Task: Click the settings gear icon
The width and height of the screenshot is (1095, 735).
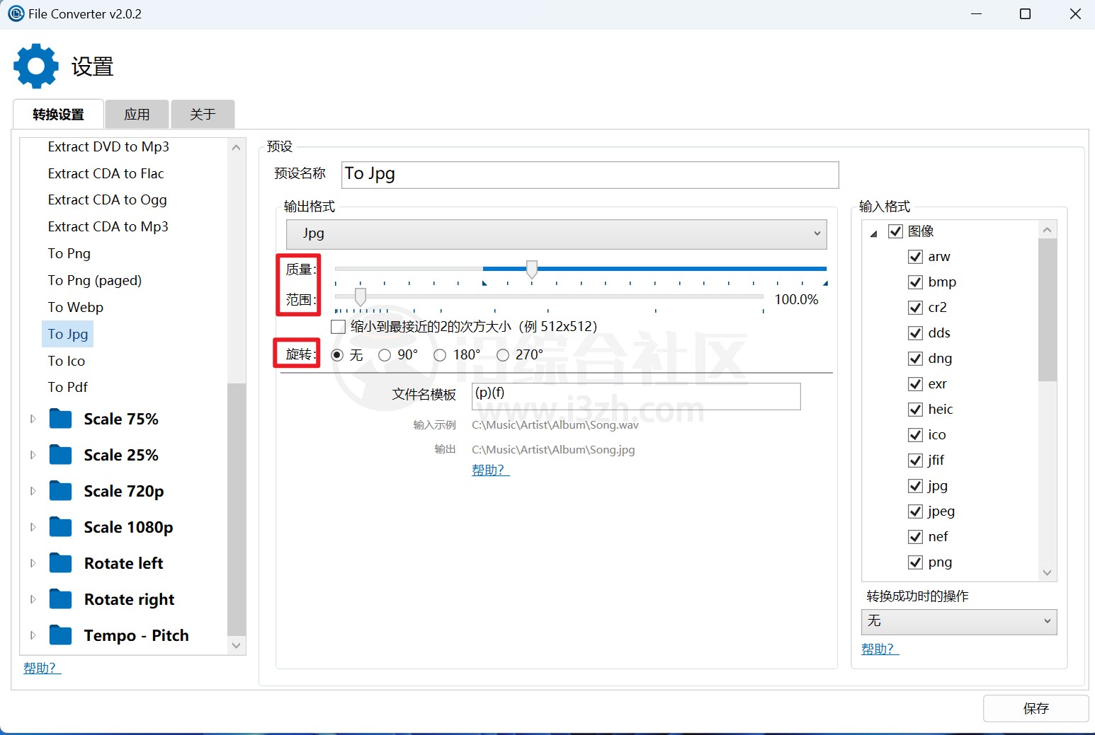Action: [35, 65]
